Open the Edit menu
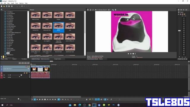 [5, 3]
